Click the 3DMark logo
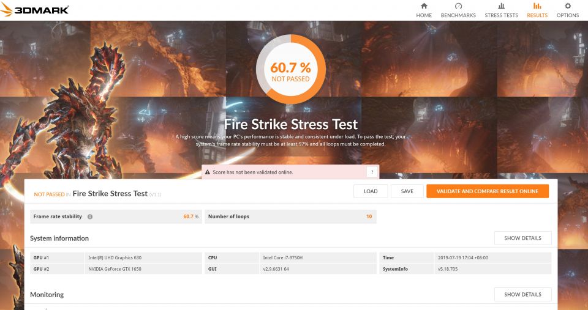Screen dimensions: 588x310 [x=34, y=10]
